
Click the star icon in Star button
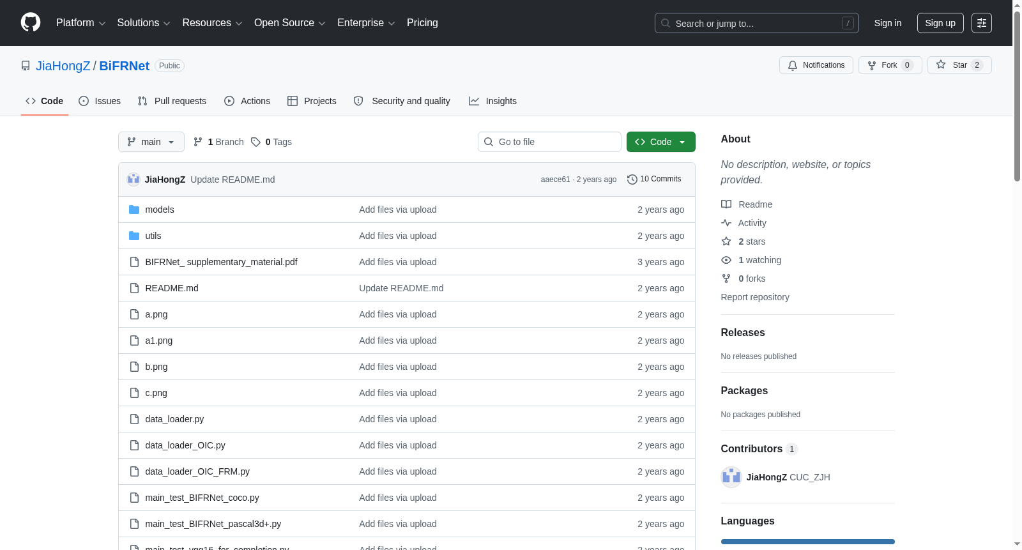point(941,65)
